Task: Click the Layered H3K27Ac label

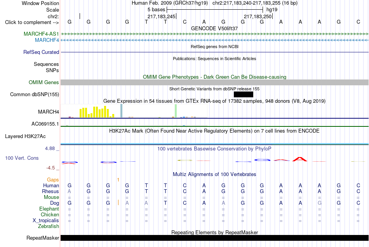Action: [x=25, y=136]
